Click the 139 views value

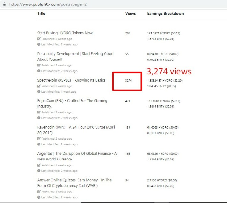[x=128, y=128]
